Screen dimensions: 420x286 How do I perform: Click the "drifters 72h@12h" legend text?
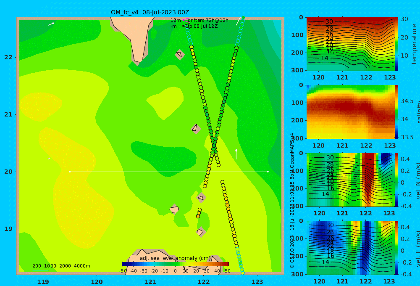click(x=208, y=20)
